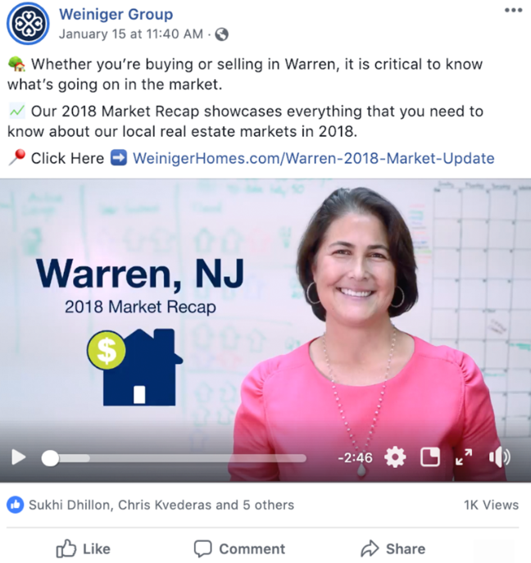
Task: Play the Warren market recap video
Action: (x=18, y=458)
